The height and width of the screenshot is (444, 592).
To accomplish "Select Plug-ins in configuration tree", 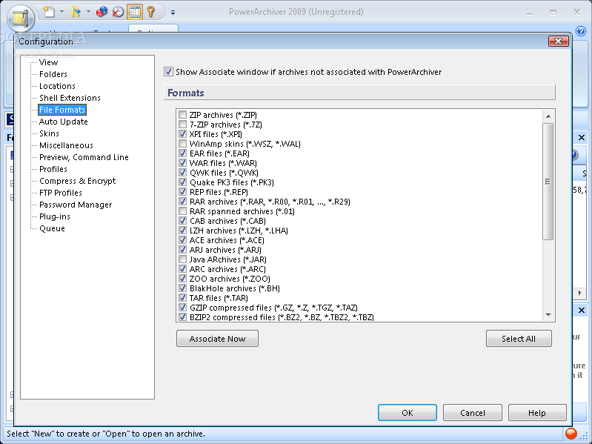I will coord(55,216).
